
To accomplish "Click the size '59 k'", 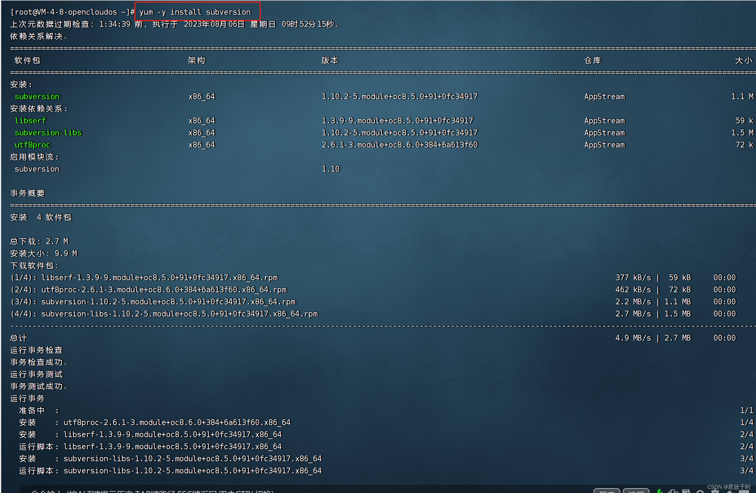I will pos(745,121).
